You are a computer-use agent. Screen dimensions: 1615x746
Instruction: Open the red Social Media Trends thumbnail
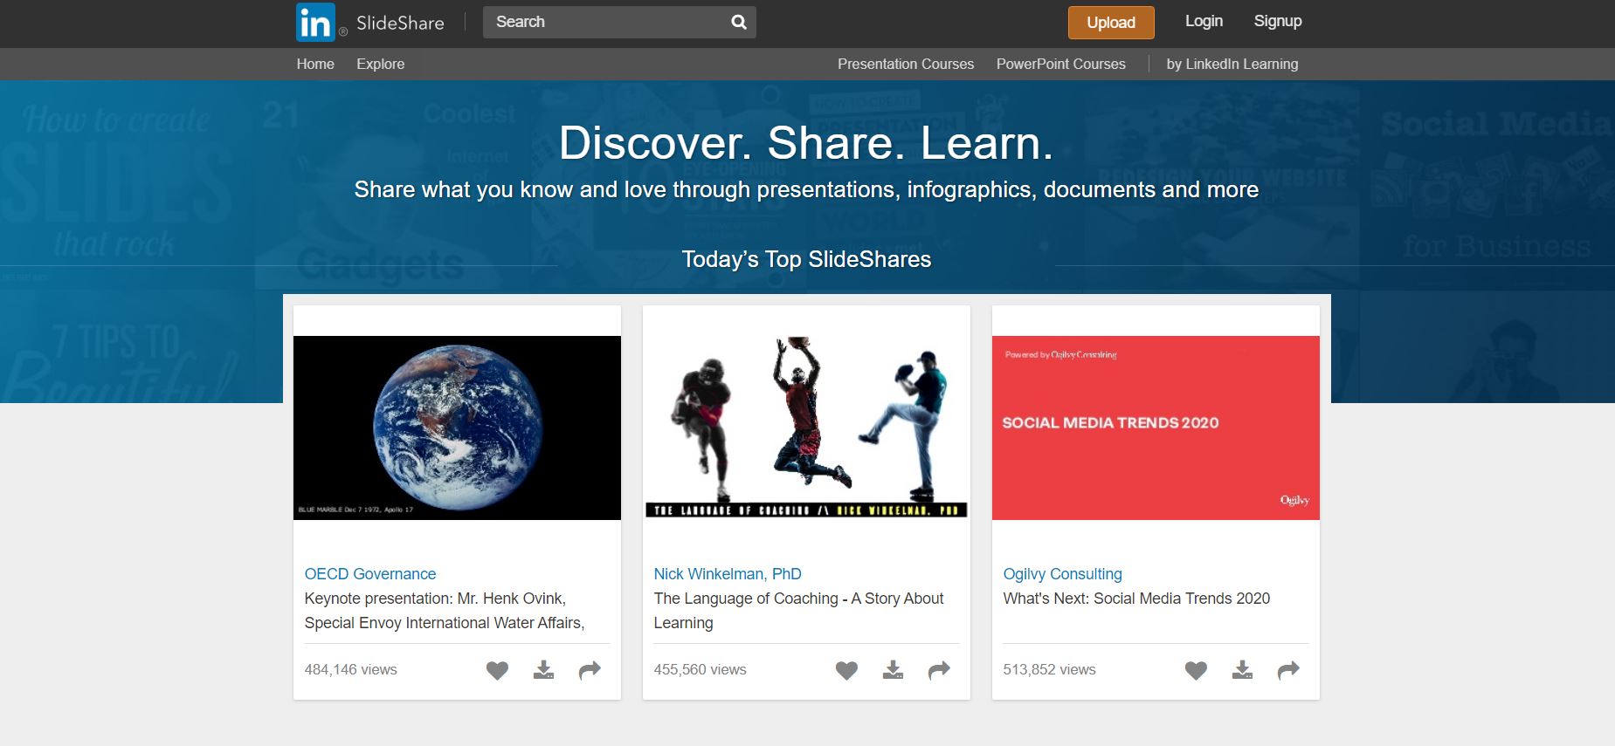tap(1156, 428)
